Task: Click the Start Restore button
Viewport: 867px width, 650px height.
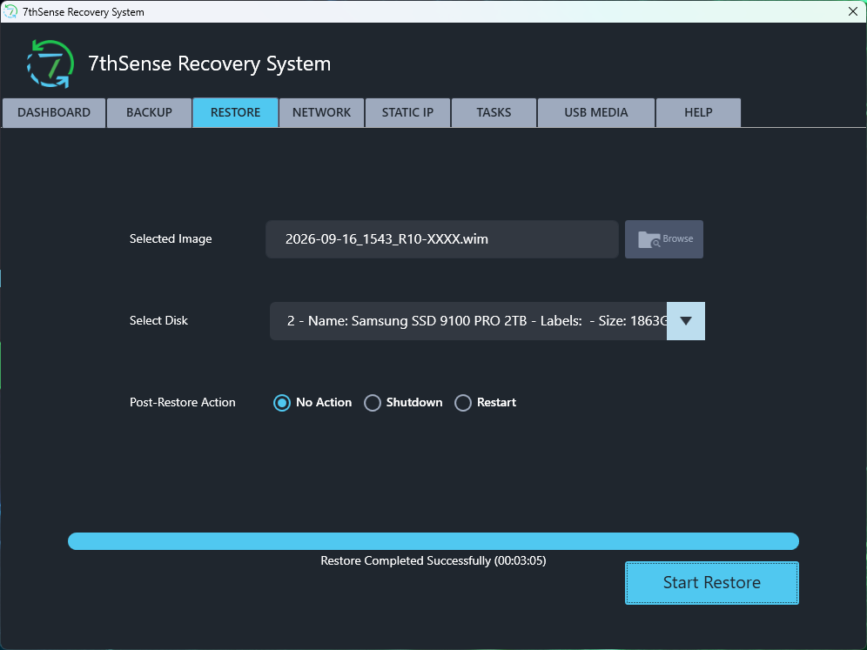Action: point(712,583)
